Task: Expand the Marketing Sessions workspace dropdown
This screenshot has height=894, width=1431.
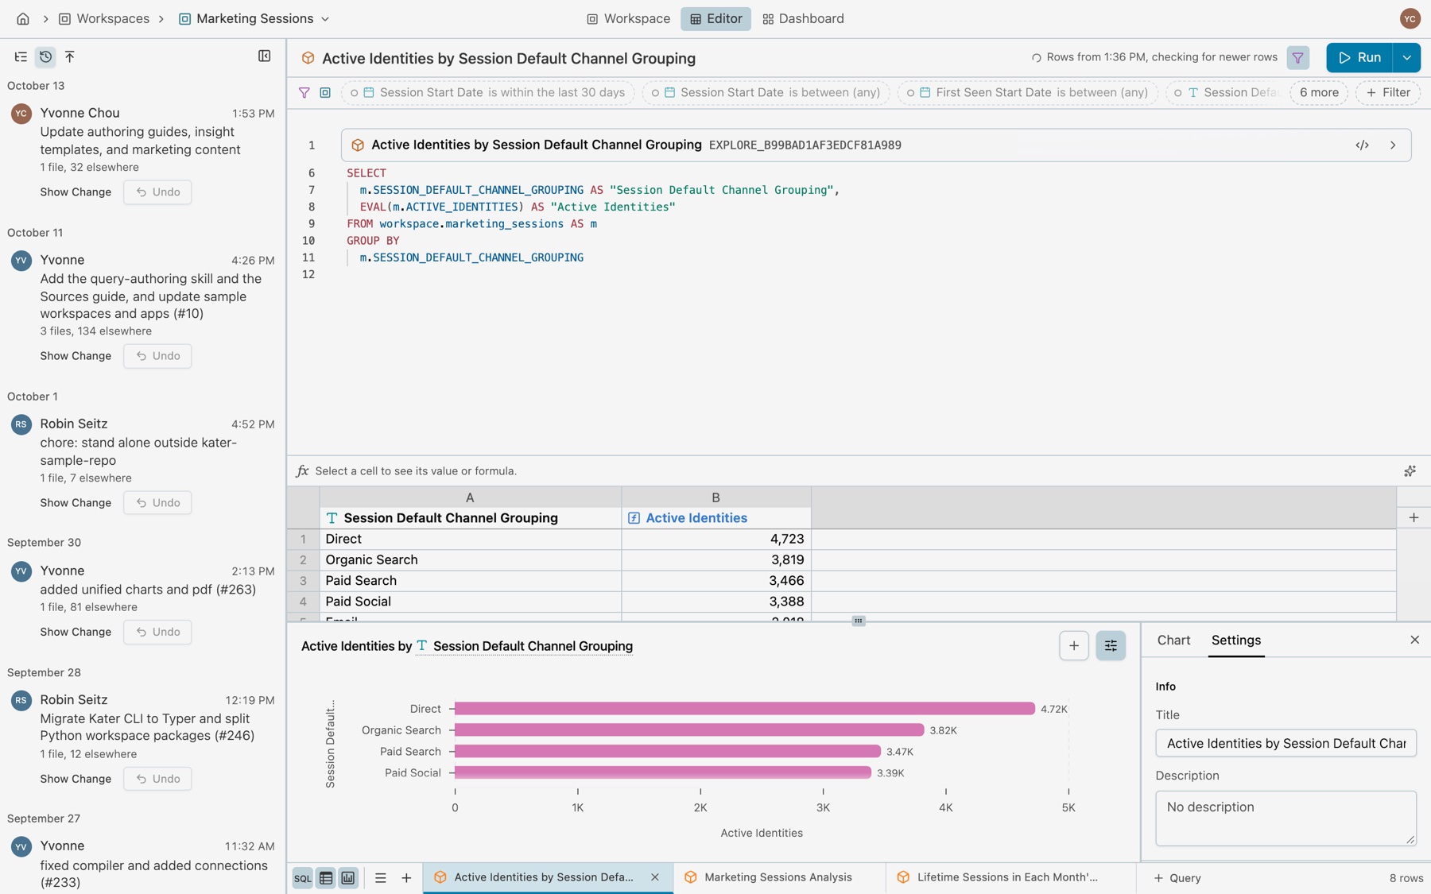Action: tap(325, 19)
